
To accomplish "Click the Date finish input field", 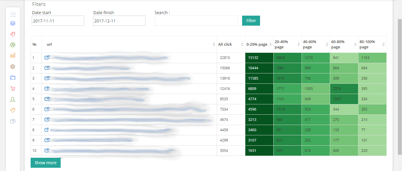I will click(x=119, y=21).
